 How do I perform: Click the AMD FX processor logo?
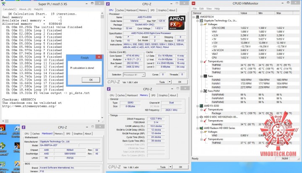pyautogui.click(x=177, y=23)
